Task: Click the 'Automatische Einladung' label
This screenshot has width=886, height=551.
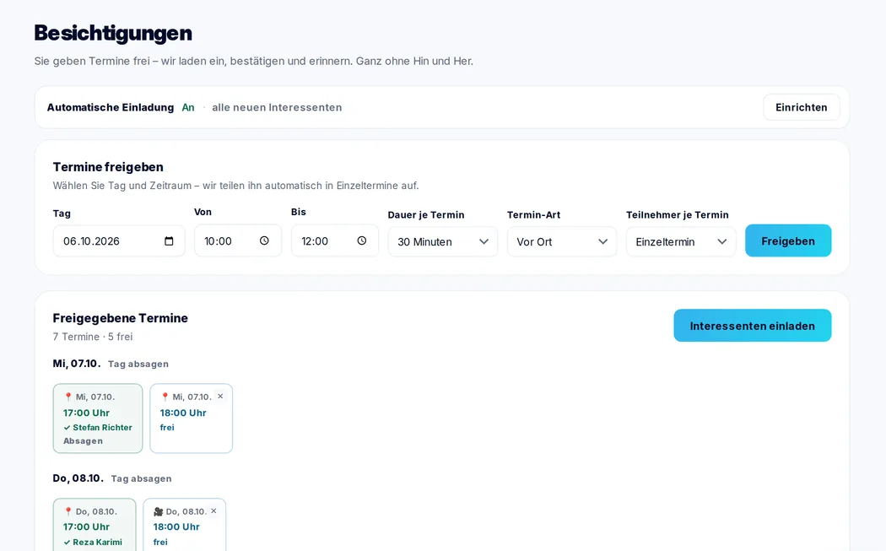Action: (111, 107)
